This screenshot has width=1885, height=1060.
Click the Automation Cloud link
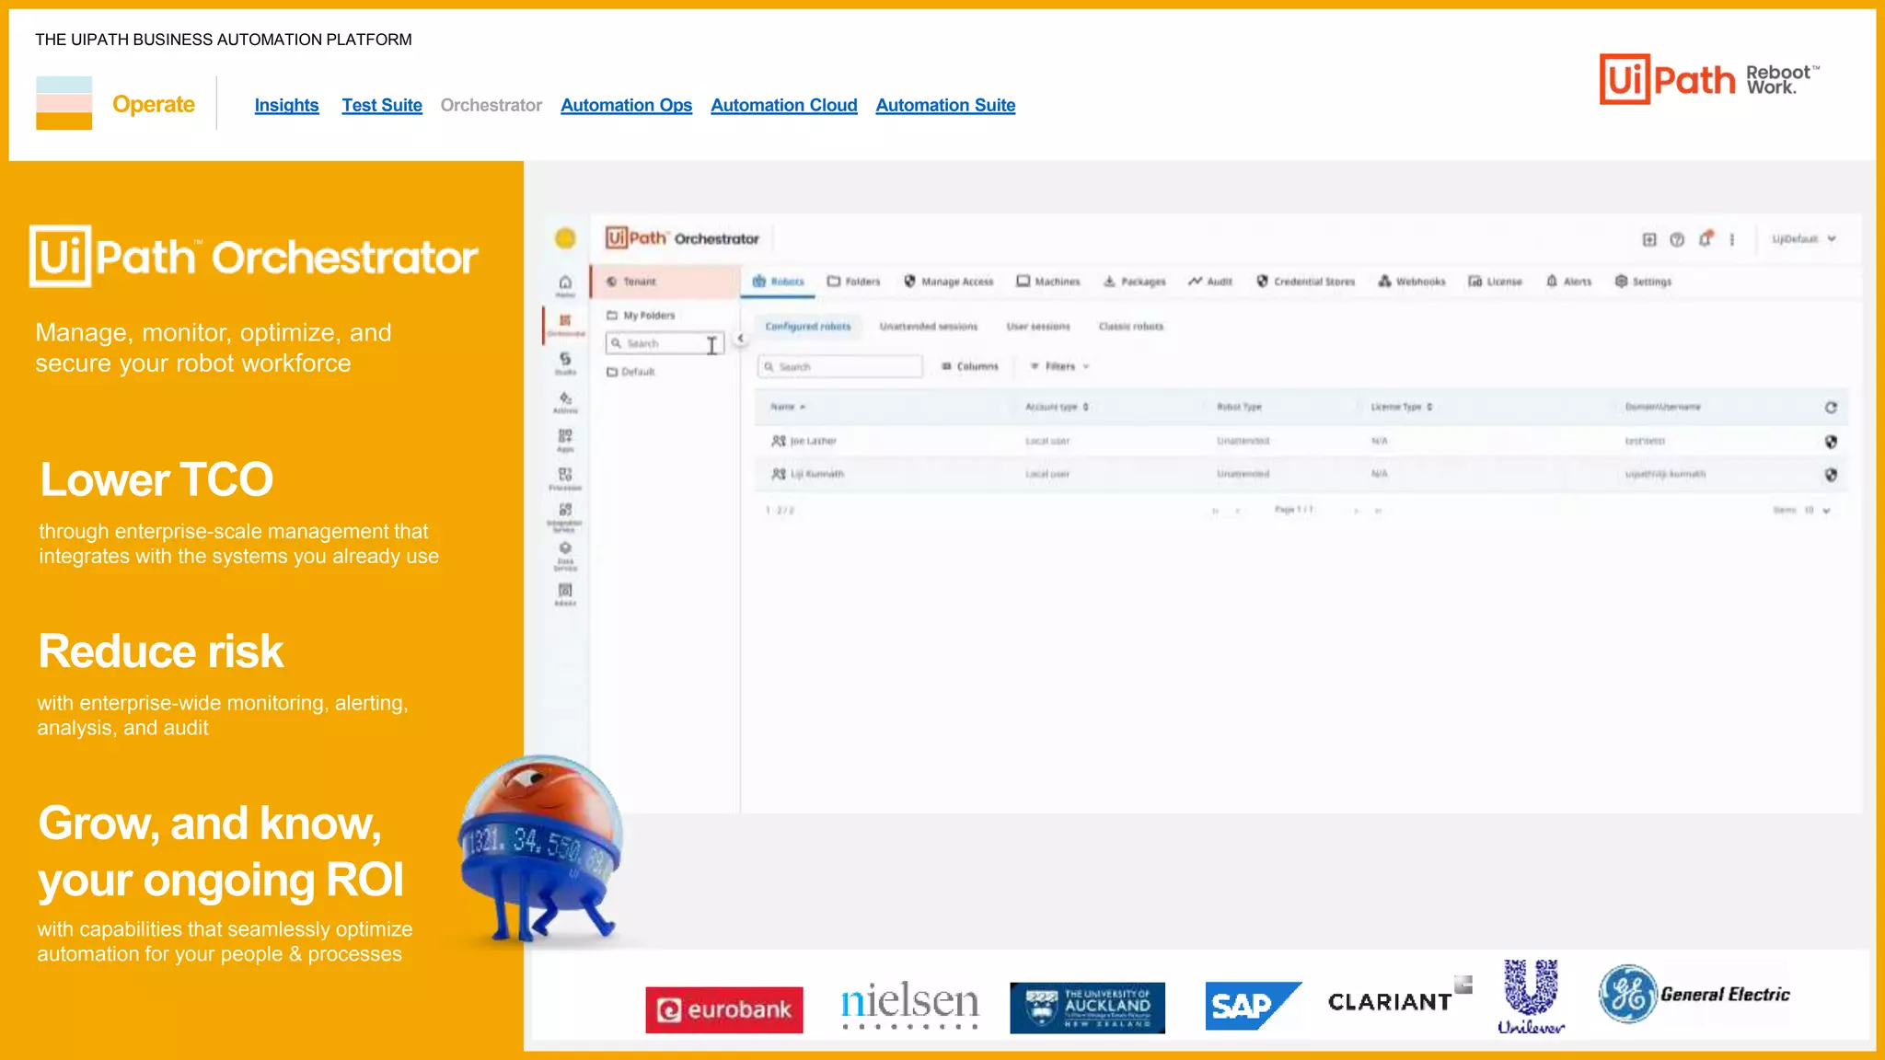pyautogui.click(x=783, y=105)
